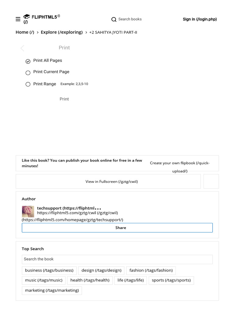Open the Sign in link
234x312 pixels.
(200, 19)
